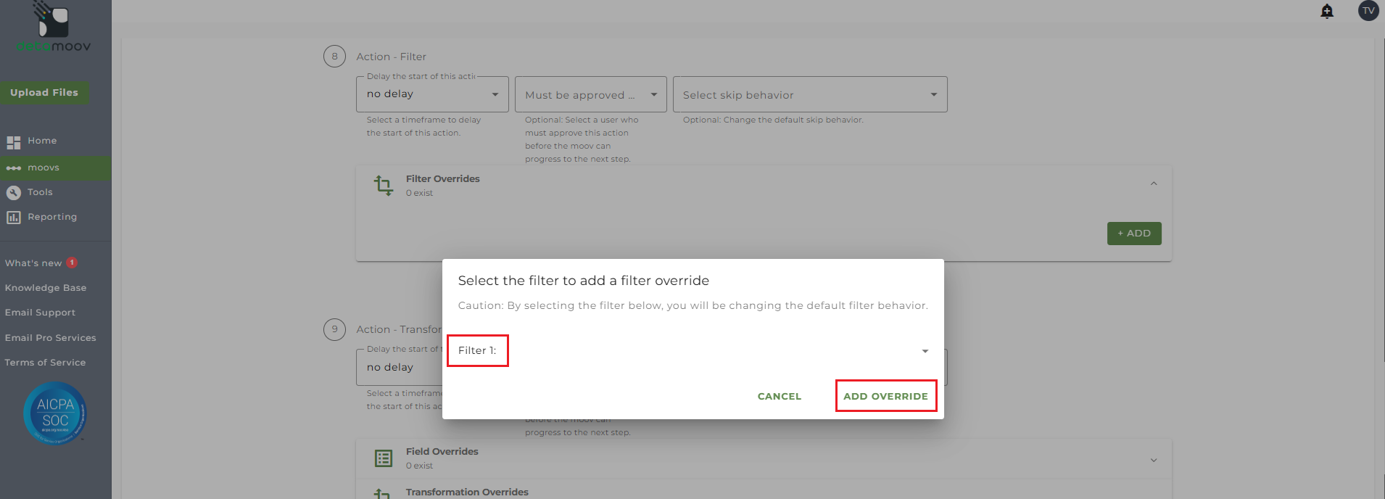1385x499 pixels.
Task: Open the Must be approved dropdown
Action: click(590, 94)
